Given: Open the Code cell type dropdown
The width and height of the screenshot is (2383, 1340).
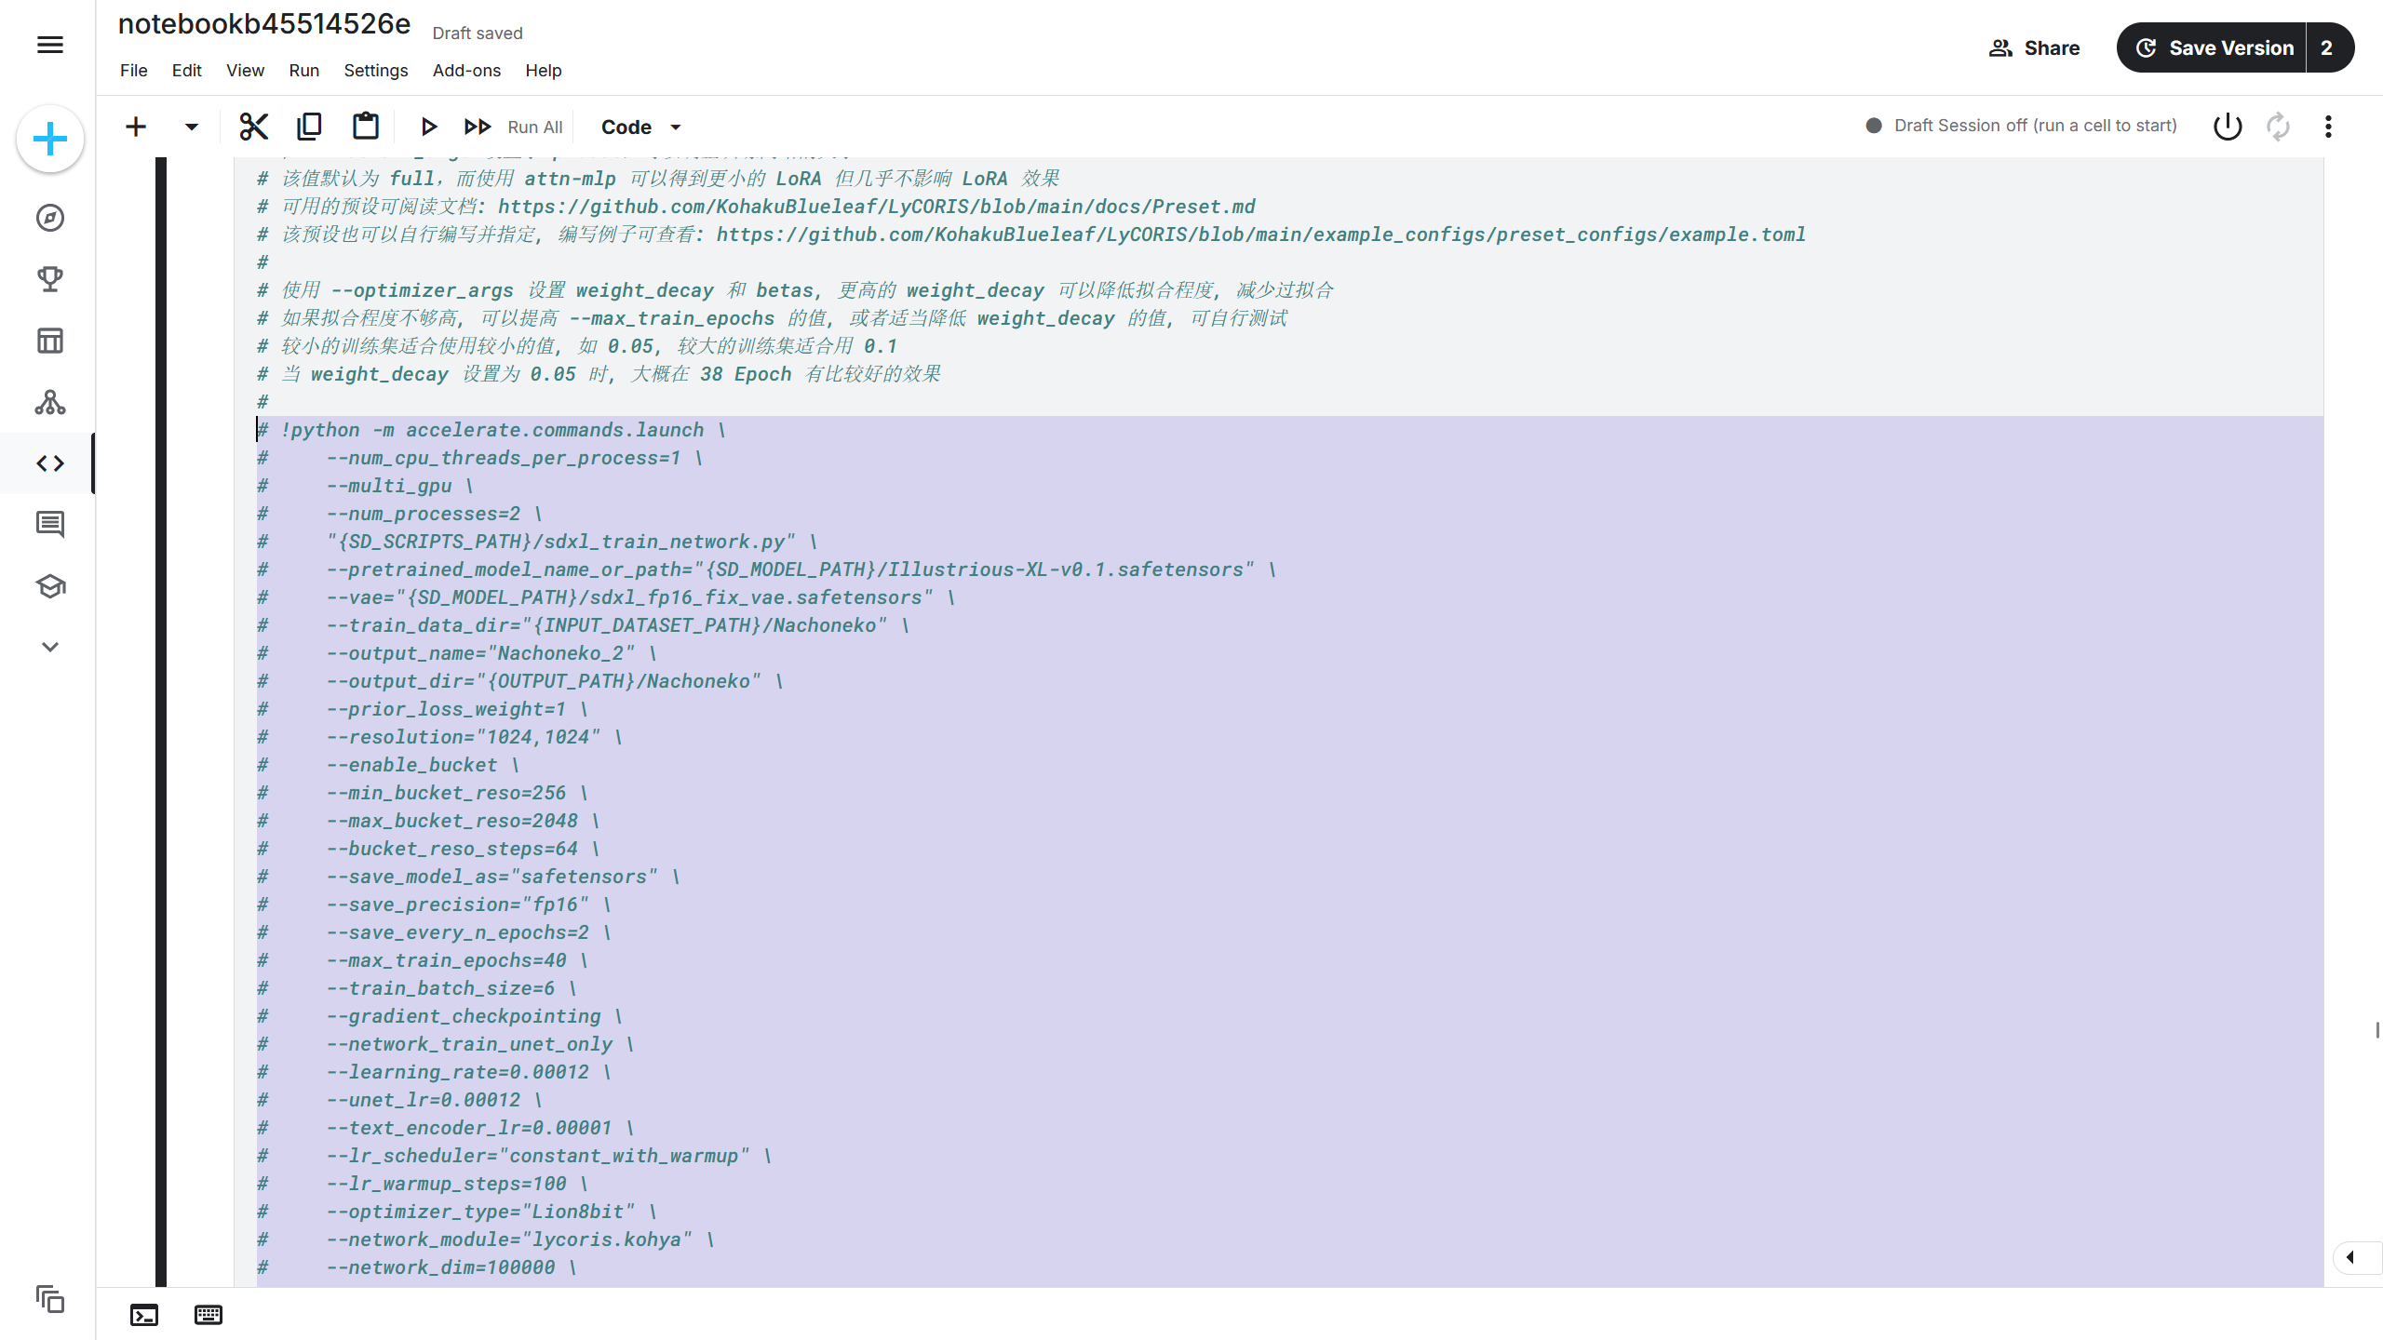Looking at the screenshot, I should pyautogui.click(x=640, y=127).
